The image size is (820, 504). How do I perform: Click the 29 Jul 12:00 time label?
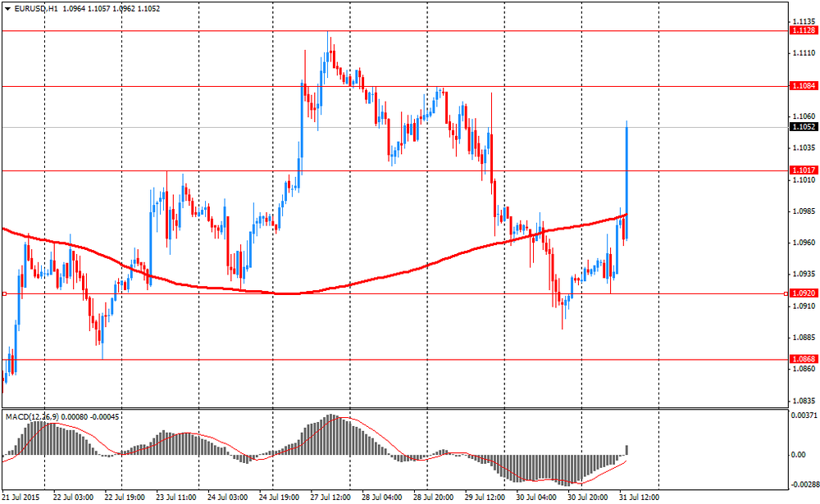485,497
